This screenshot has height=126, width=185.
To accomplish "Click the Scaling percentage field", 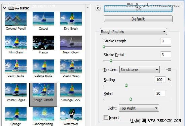I will coord(160,80).
